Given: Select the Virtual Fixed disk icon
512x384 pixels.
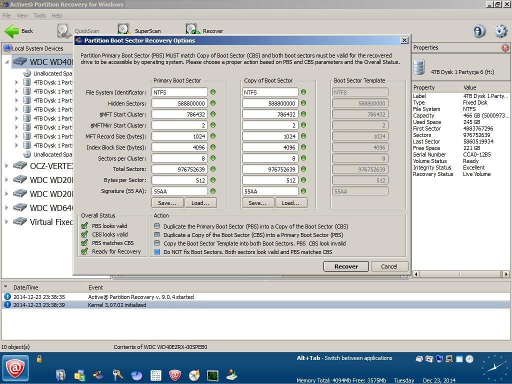Looking at the screenshot, I should (x=20, y=221).
